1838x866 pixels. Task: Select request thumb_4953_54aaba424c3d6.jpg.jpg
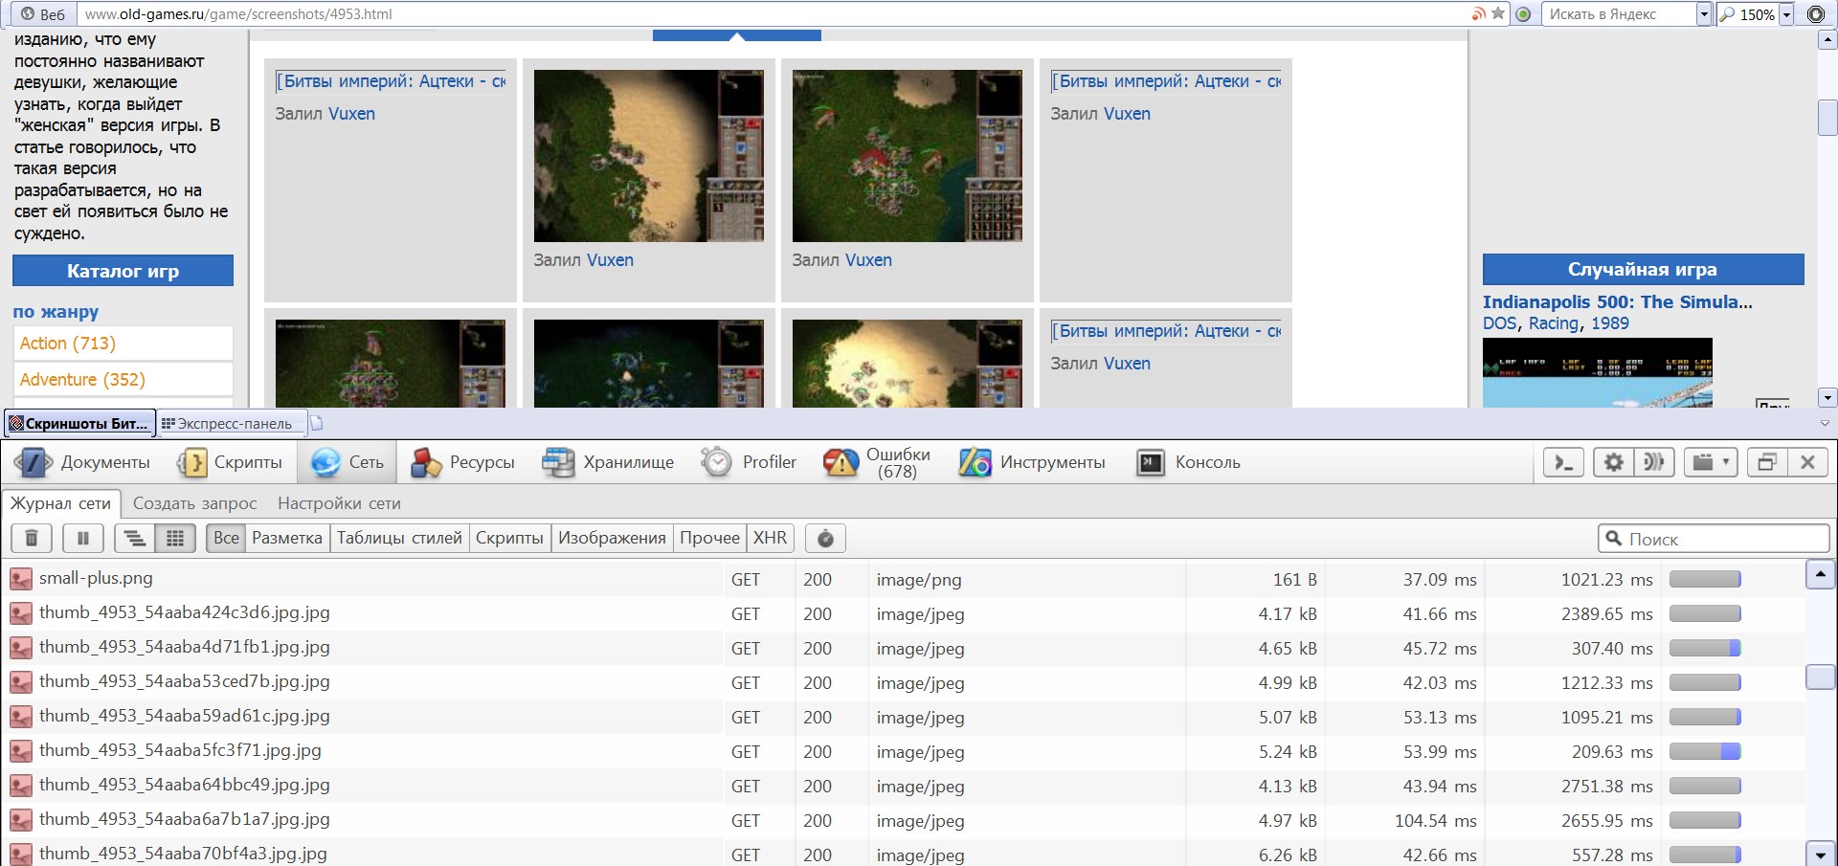(905, 613)
